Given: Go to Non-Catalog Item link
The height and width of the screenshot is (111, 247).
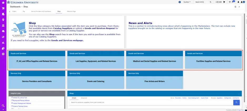Looking at the screenshot, I should pyautogui.click(x=194, y=98).
